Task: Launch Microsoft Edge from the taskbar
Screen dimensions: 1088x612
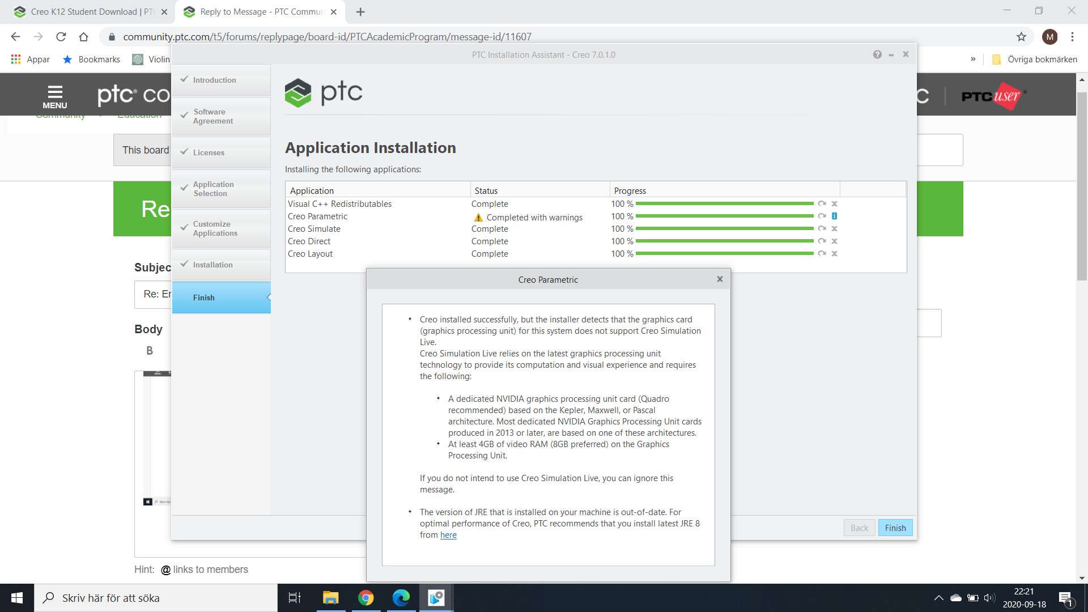Action: 401,598
